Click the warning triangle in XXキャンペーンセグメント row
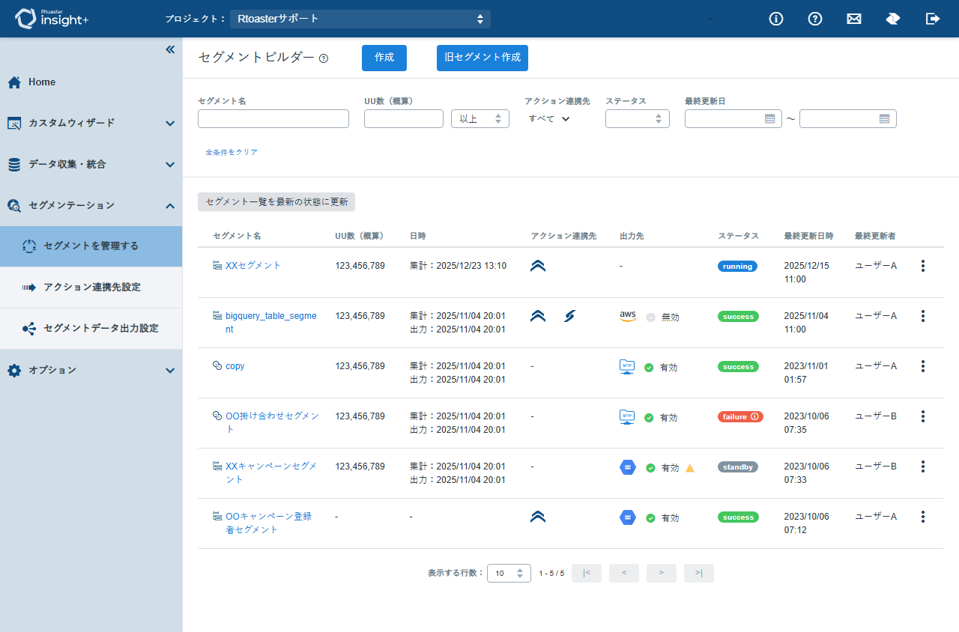Screen dimensions: 959x632 (x=690, y=468)
